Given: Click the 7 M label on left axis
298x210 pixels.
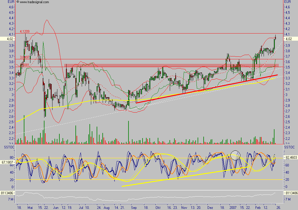Looking at the screenshot, I should (x=11, y=199).
